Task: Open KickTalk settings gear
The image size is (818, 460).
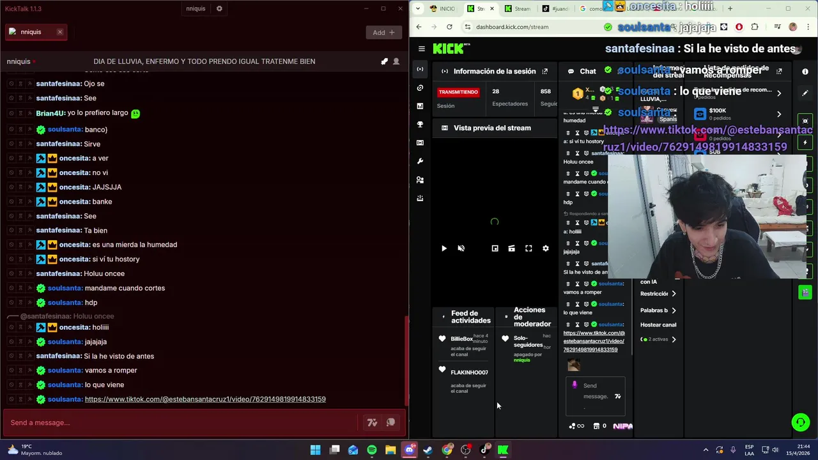Action: click(x=219, y=9)
